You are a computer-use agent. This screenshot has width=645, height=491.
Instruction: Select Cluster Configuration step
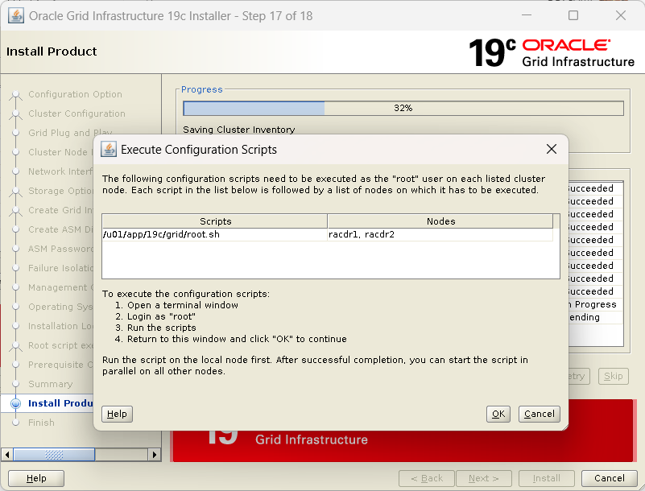(76, 113)
